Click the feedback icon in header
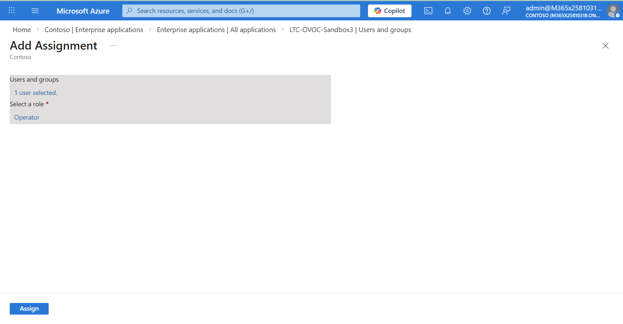The height and width of the screenshot is (324, 623). 506,11
